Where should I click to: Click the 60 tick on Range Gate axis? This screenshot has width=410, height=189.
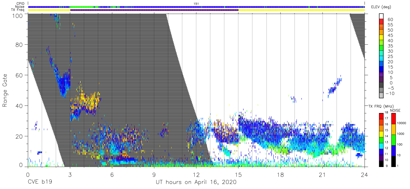pyautogui.click(x=19, y=75)
